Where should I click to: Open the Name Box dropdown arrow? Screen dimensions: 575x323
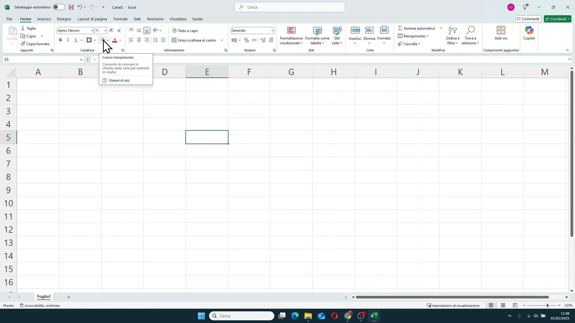click(81, 60)
